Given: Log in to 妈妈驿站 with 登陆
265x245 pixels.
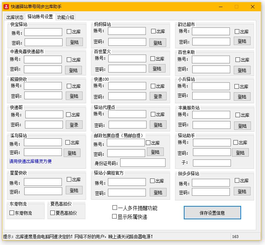Looking at the screenshot, I should [158, 43].
